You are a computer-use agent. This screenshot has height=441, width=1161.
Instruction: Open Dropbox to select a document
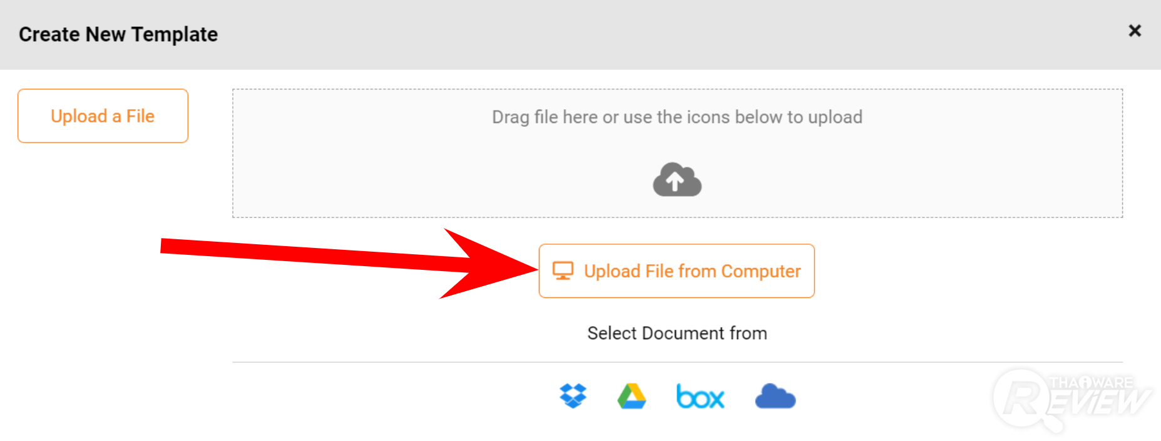[573, 396]
